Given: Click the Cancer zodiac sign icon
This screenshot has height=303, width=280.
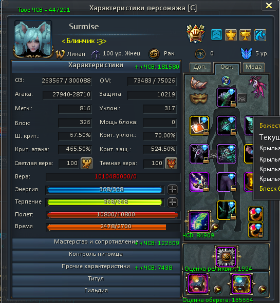Looking at the screenshot, I should tap(154, 54).
